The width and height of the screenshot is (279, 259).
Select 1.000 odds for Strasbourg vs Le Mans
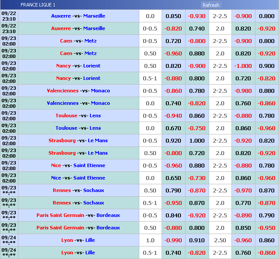197,140
